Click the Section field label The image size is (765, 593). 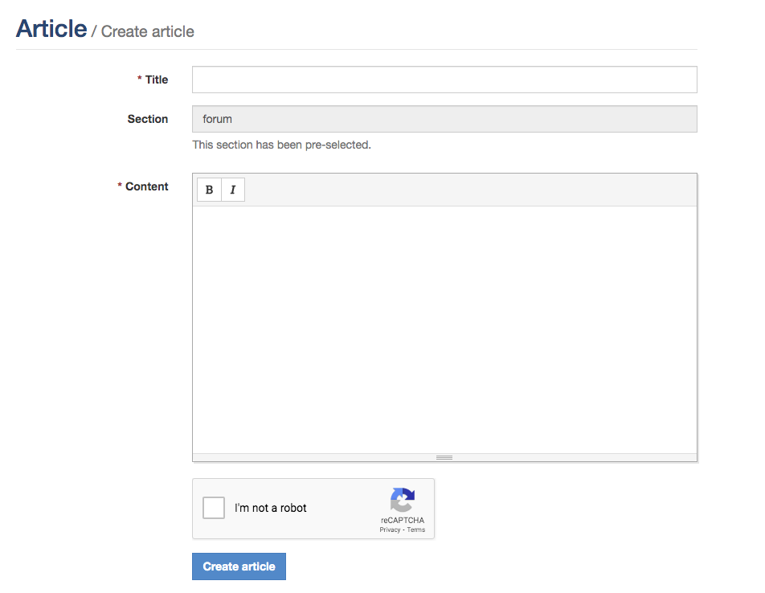click(148, 119)
